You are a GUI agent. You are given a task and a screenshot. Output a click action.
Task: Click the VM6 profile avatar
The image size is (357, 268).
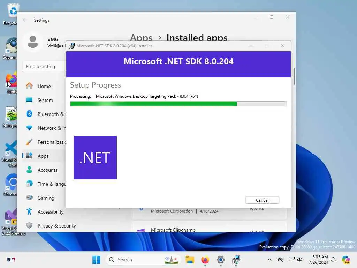click(x=33, y=42)
